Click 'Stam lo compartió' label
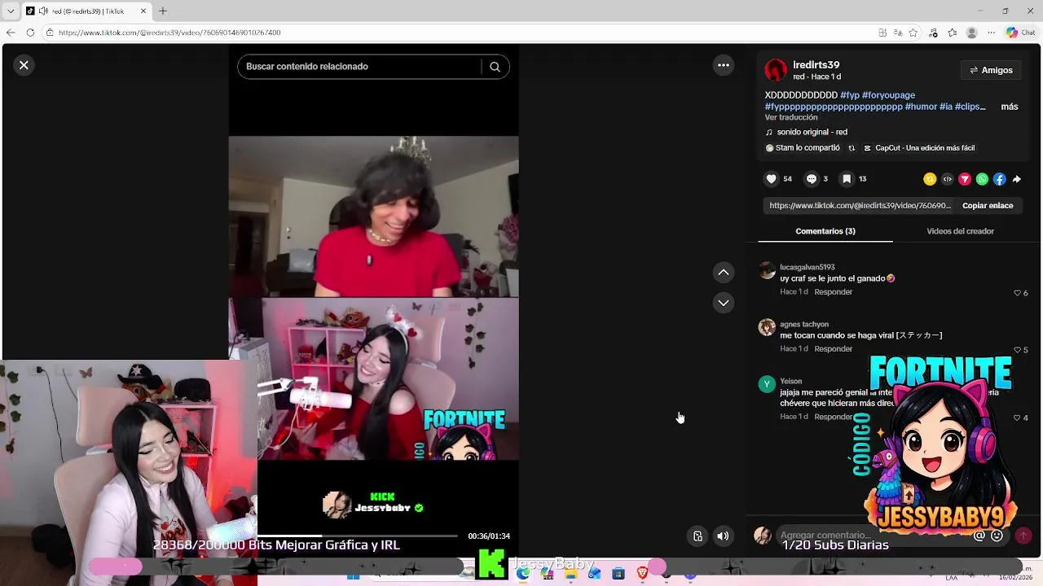Viewport: 1043px width, 586px height. [803, 148]
